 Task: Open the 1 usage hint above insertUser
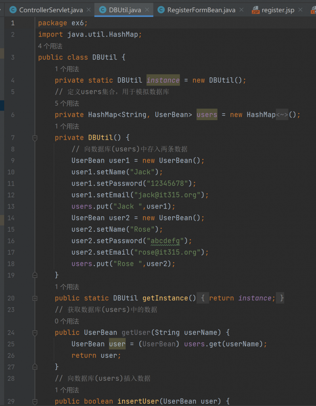pos(67,390)
